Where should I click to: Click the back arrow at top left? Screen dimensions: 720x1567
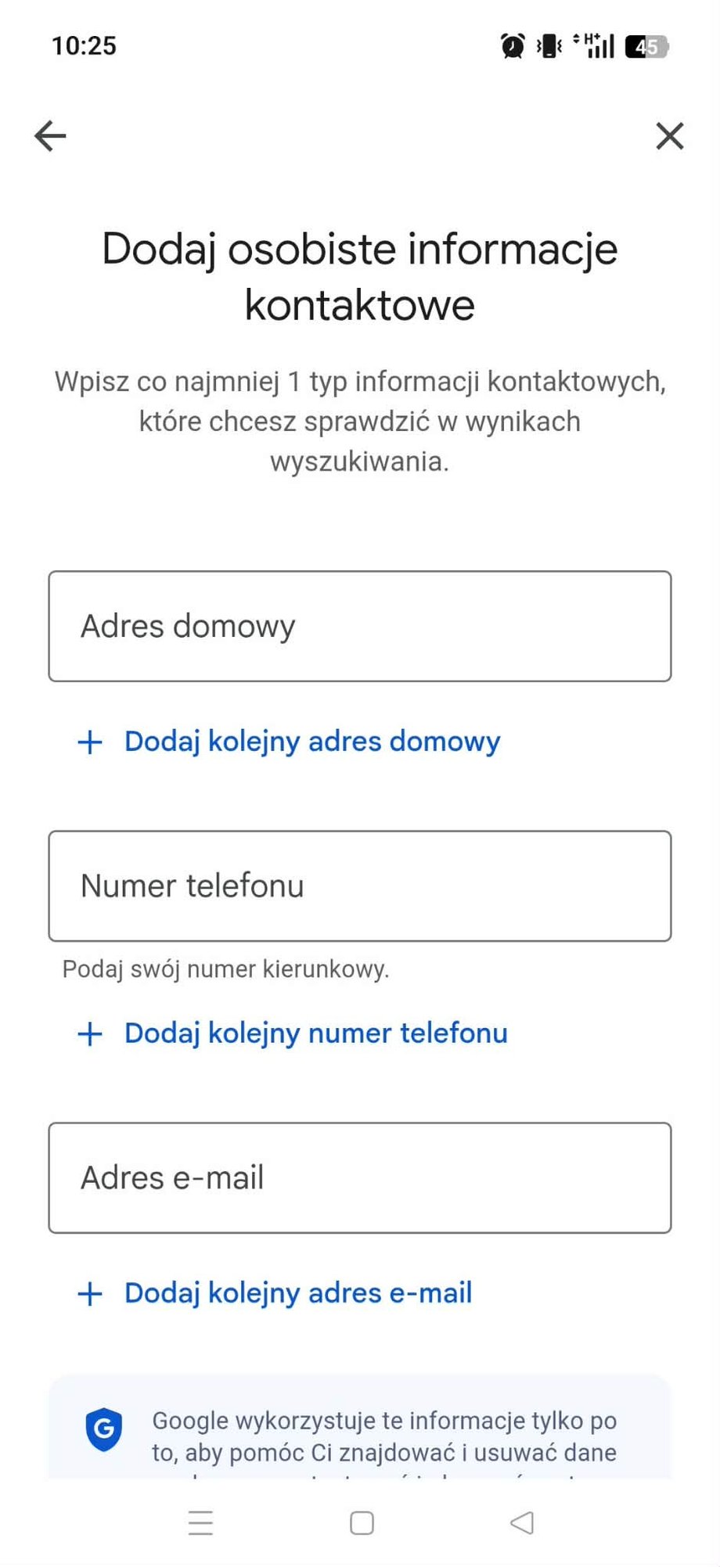tap(49, 135)
